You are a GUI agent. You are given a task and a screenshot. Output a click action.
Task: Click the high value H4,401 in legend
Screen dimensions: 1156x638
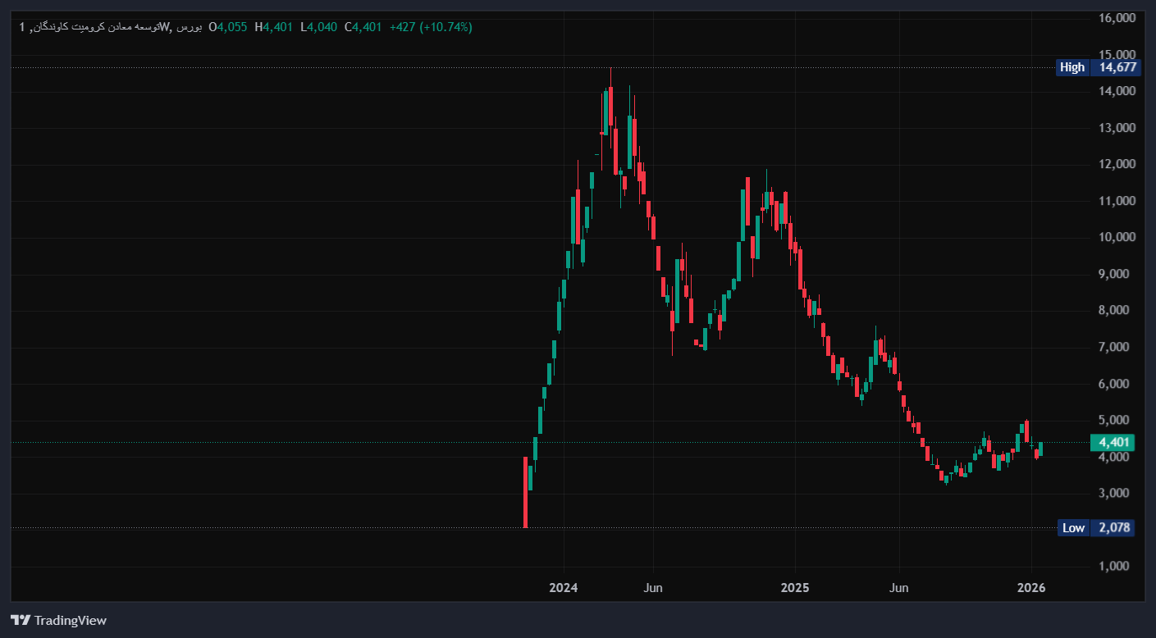click(273, 27)
